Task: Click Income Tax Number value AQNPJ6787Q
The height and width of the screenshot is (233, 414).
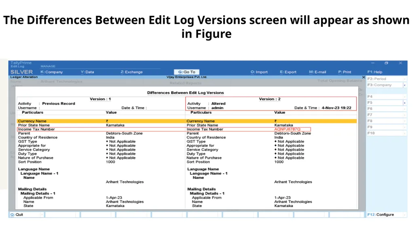Action: coord(287,129)
